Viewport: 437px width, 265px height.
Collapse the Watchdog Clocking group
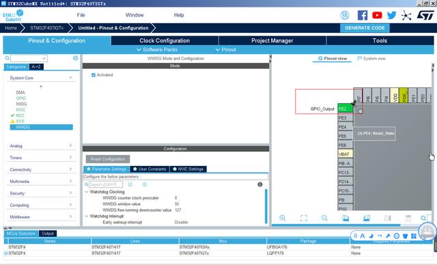coord(87,192)
